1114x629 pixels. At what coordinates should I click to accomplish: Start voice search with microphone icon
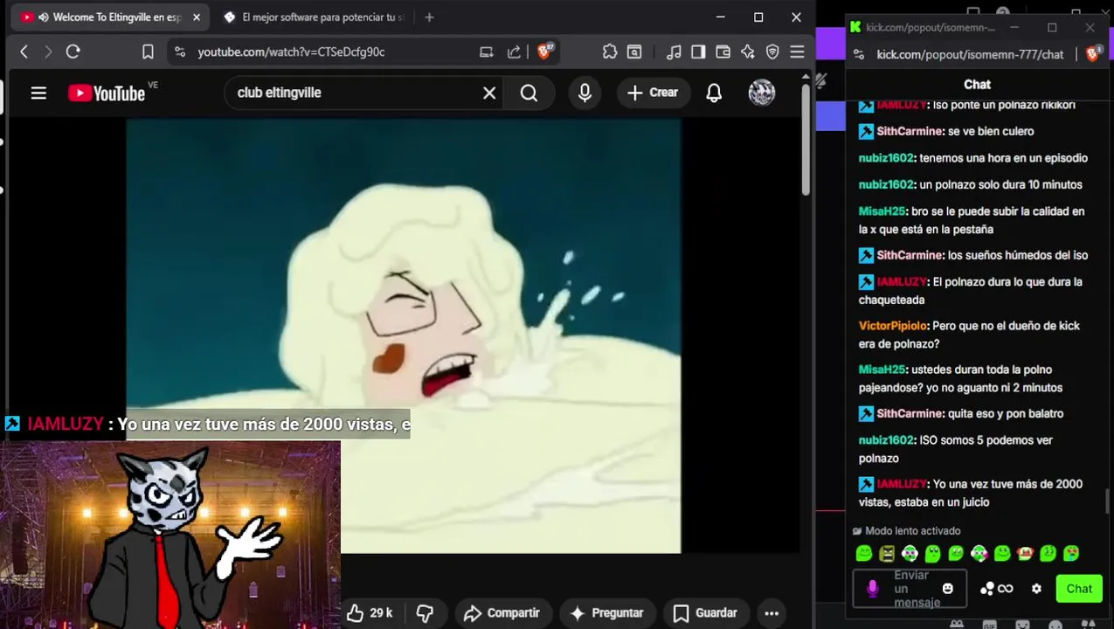pos(585,93)
